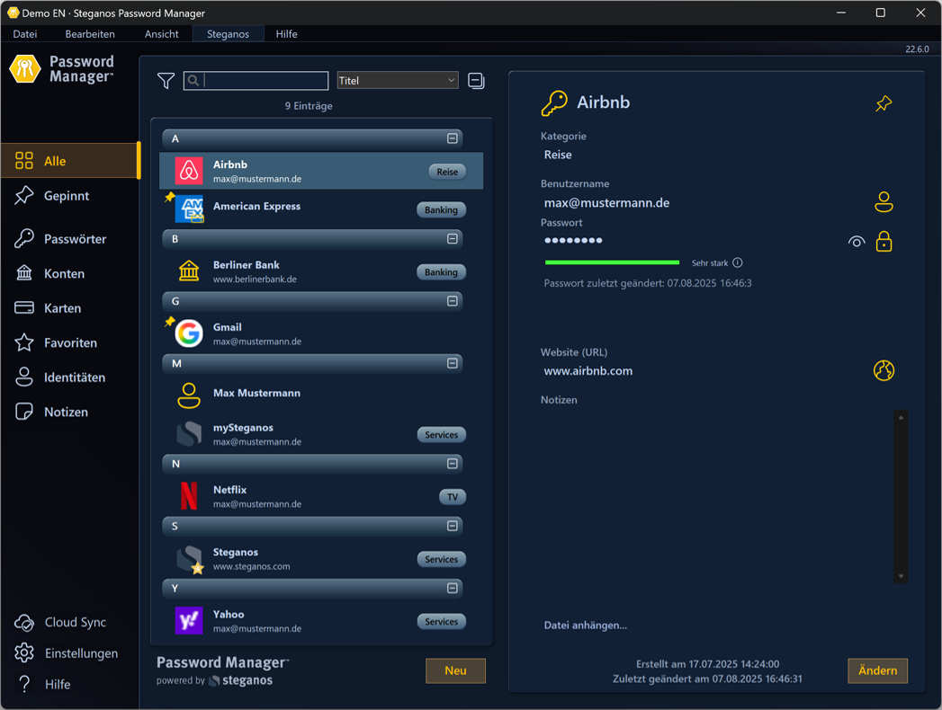Click the green password strength bar
The width and height of the screenshot is (942, 710).
pyautogui.click(x=612, y=262)
